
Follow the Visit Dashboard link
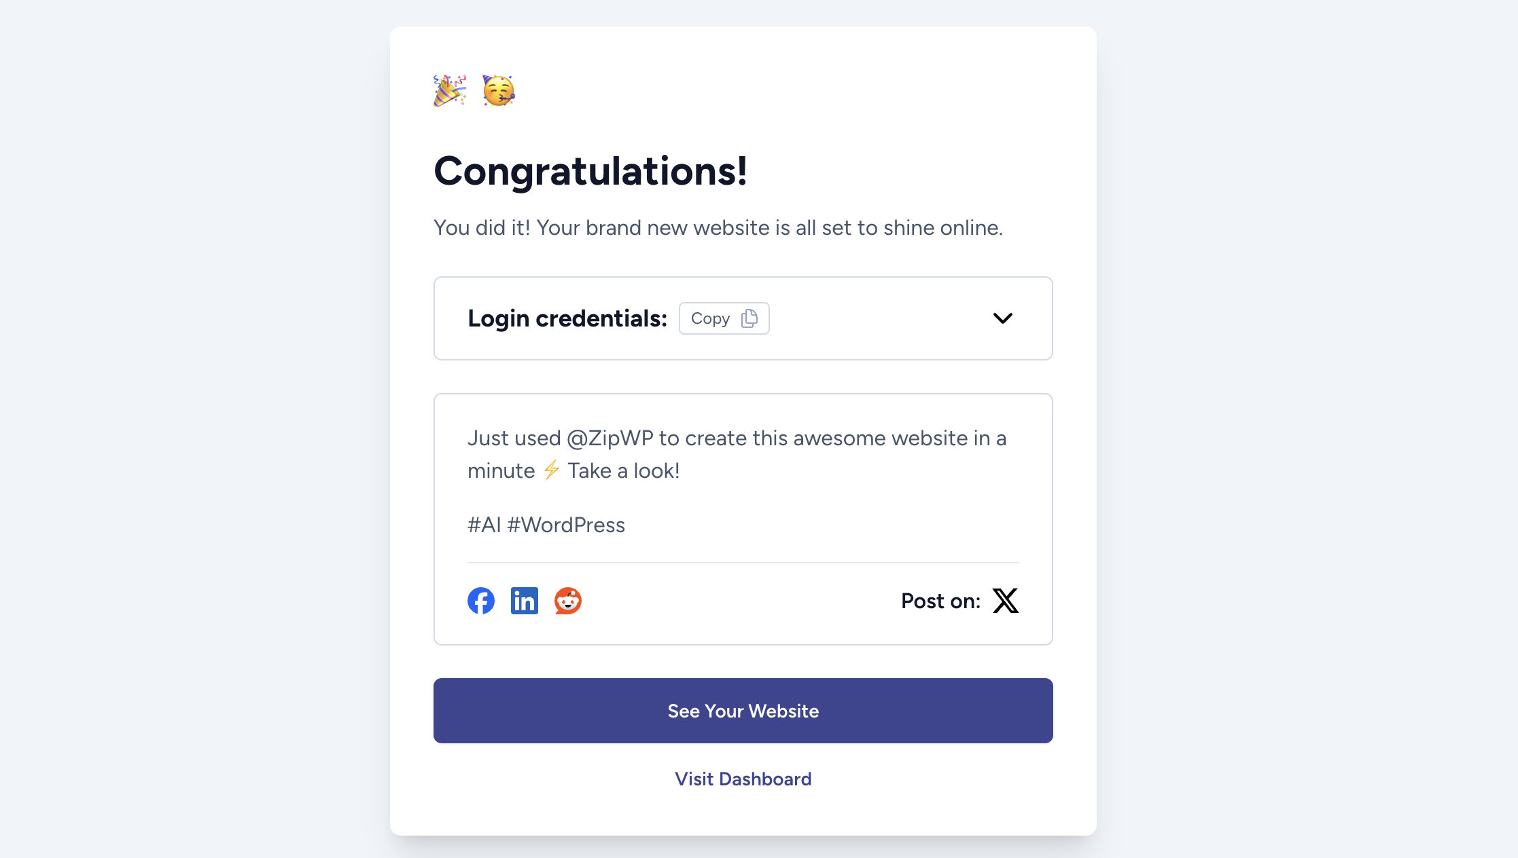(x=743, y=779)
